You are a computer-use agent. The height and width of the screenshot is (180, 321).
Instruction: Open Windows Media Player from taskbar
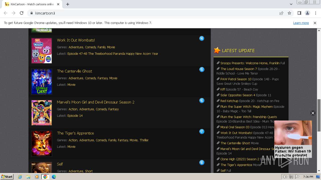37,177
